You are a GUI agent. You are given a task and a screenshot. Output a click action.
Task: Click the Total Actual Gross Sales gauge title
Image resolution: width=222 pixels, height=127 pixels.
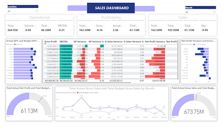tap(194, 88)
